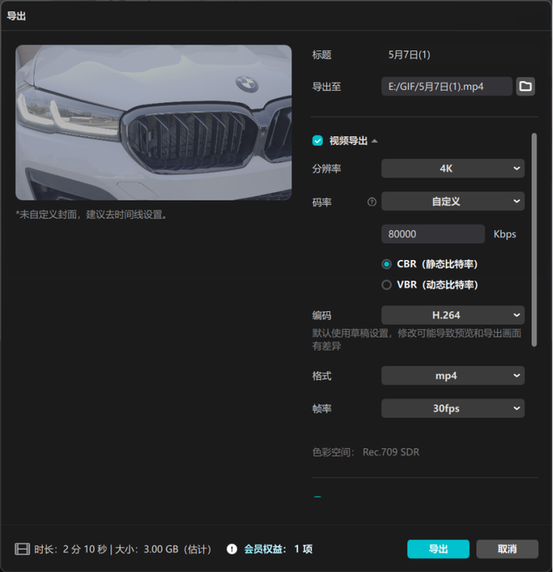553x572 pixels.
Task: Click the 大小: 3.00 GB estimate text
Action: click(x=163, y=549)
